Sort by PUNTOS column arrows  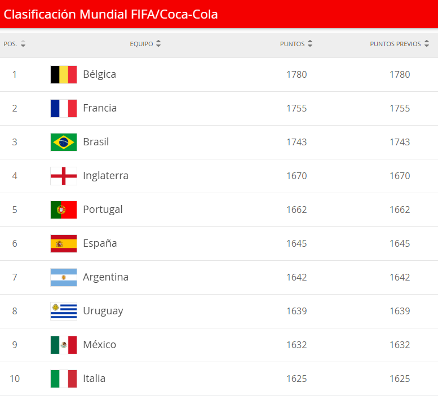coord(310,44)
